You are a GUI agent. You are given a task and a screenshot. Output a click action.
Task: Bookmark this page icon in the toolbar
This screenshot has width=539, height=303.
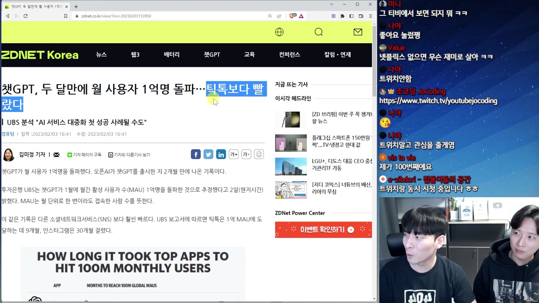pos(66,16)
